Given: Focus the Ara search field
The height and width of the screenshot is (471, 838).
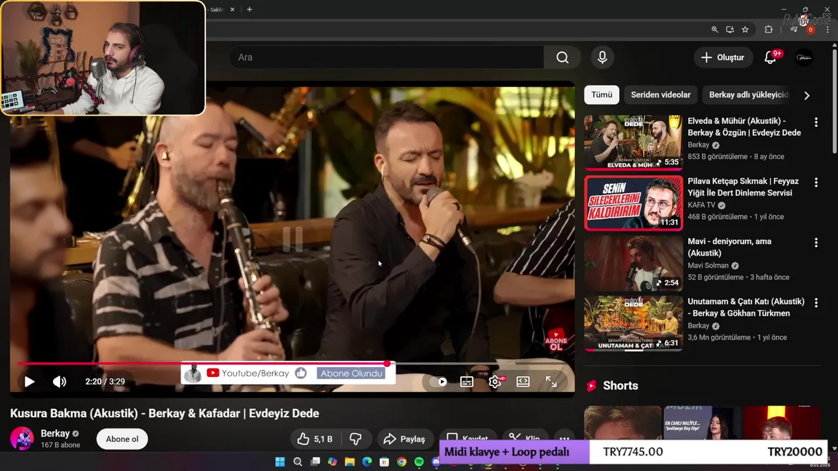Looking at the screenshot, I should (x=386, y=58).
